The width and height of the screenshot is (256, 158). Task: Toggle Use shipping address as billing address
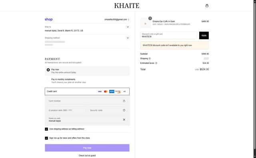46,129
